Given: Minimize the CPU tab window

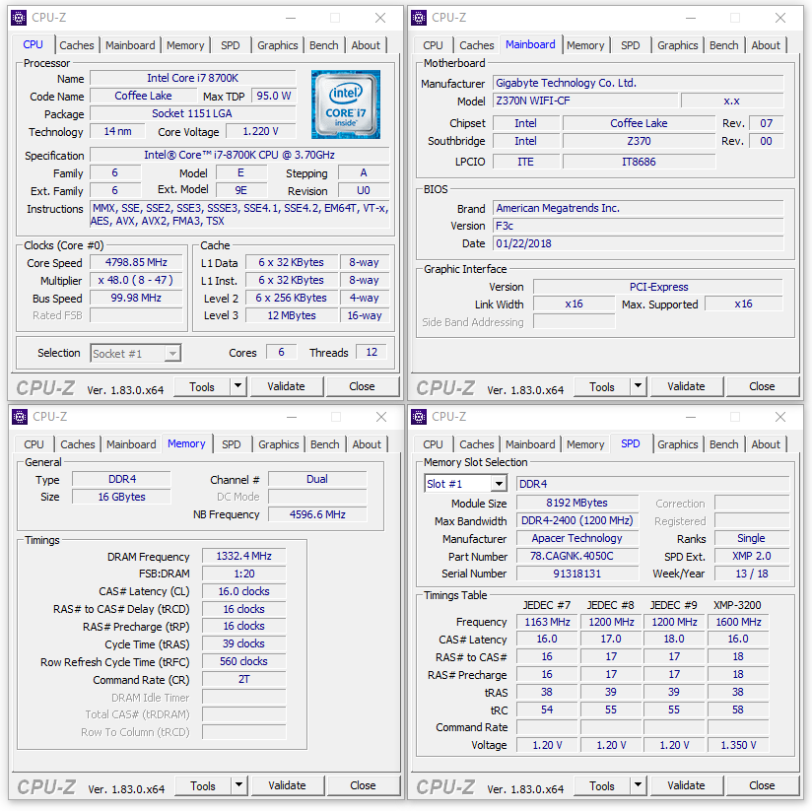Looking at the screenshot, I should 291,18.
